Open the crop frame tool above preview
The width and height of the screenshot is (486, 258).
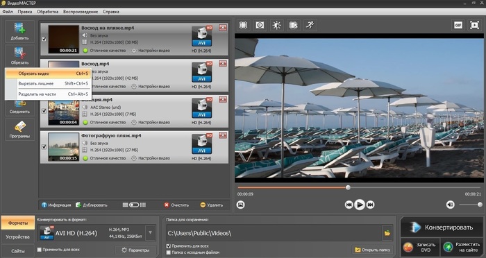click(243, 26)
